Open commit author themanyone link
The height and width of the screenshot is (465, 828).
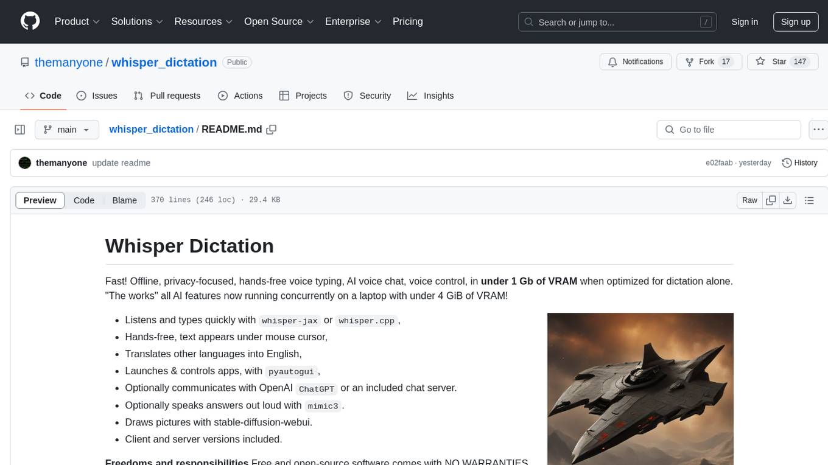click(x=61, y=163)
